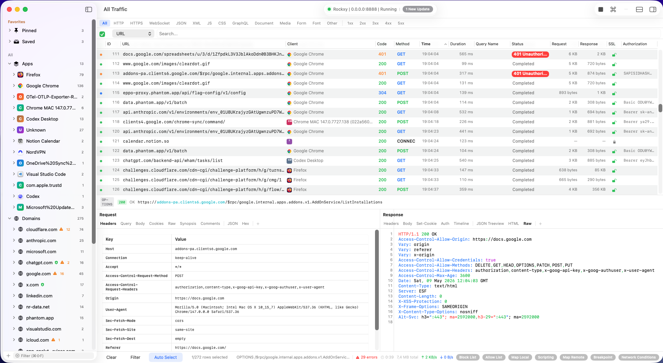Toggle the Block List tool
The image size is (663, 363).
[468, 357]
